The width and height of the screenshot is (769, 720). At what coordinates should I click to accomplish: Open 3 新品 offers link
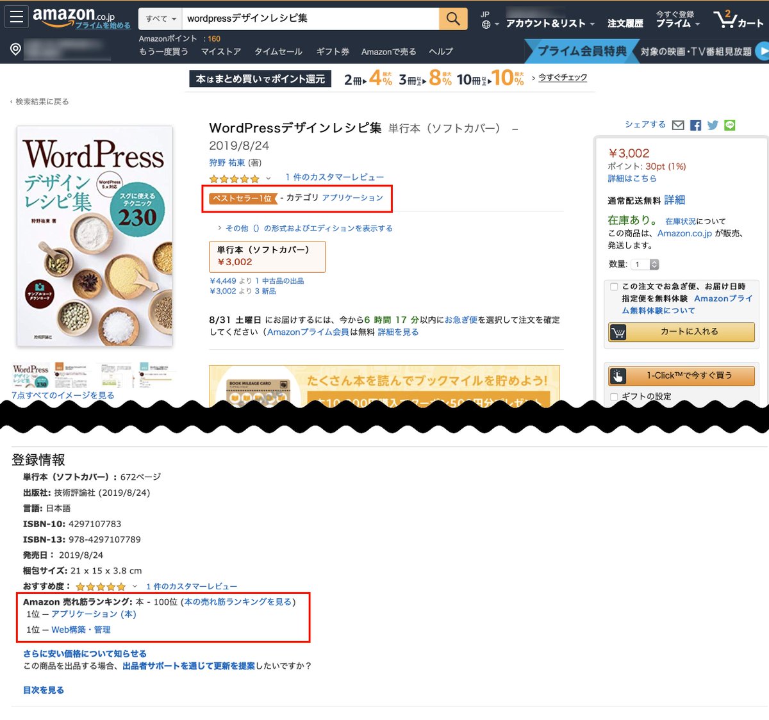pos(265,291)
